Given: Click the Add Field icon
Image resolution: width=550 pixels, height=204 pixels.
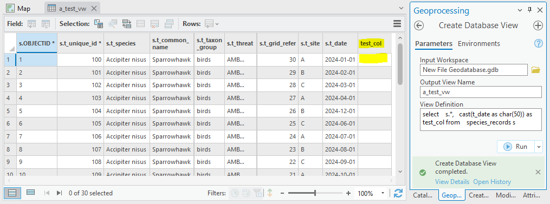Looking at the screenshot, I should [x=32, y=24].
